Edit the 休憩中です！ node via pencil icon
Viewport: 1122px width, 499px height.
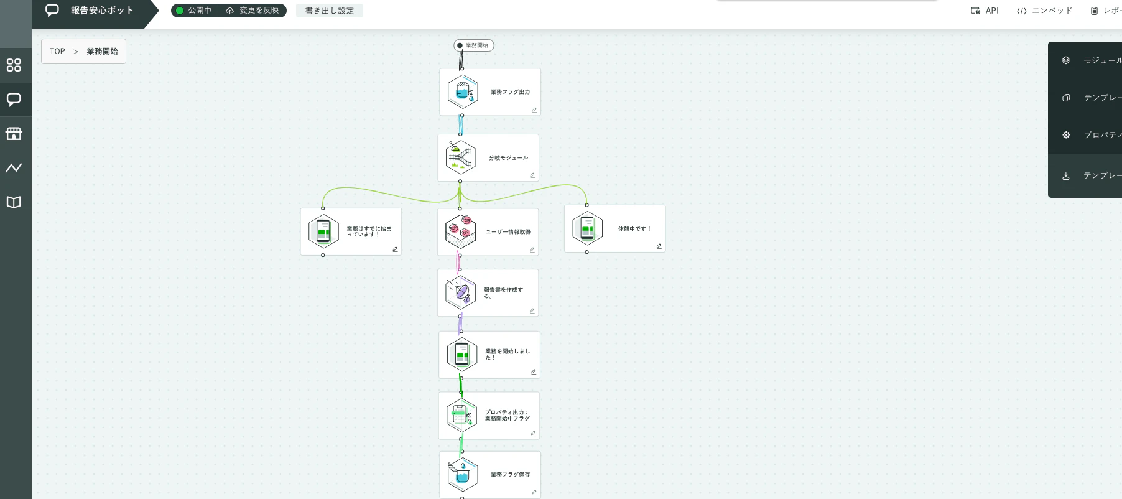tap(659, 246)
